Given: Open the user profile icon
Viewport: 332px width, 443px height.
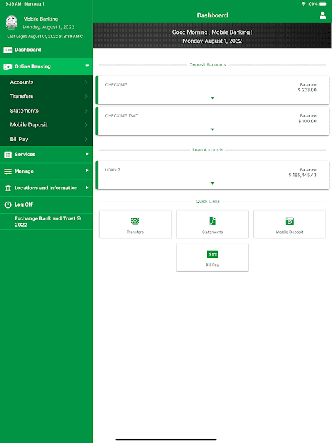Looking at the screenshot, I should 322,15.
